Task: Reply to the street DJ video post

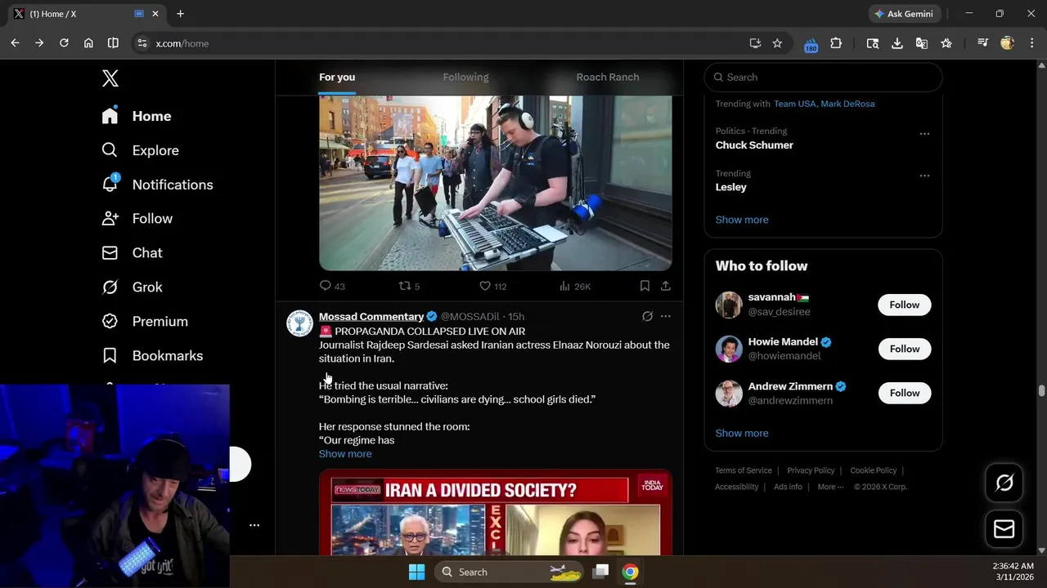Action: click(332, 286)
